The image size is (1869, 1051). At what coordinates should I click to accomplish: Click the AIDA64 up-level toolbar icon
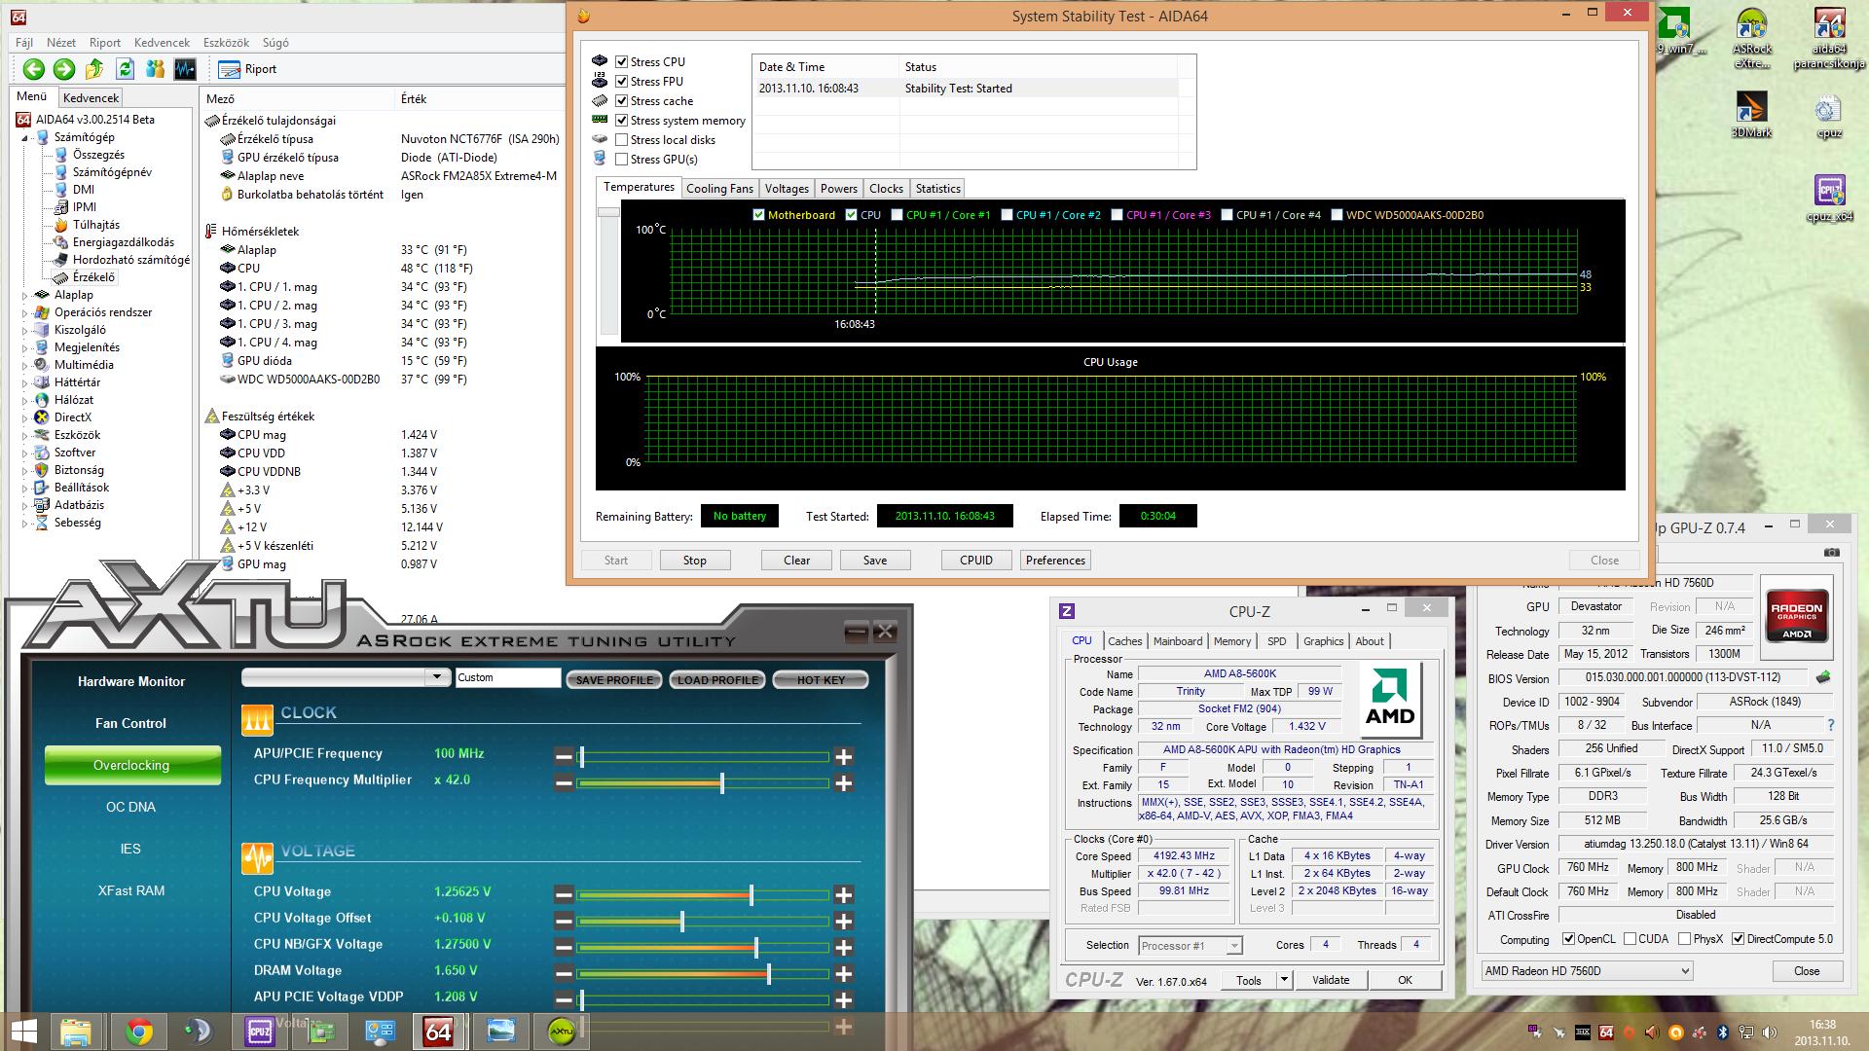pyautogui.click(x=94, y=68)
